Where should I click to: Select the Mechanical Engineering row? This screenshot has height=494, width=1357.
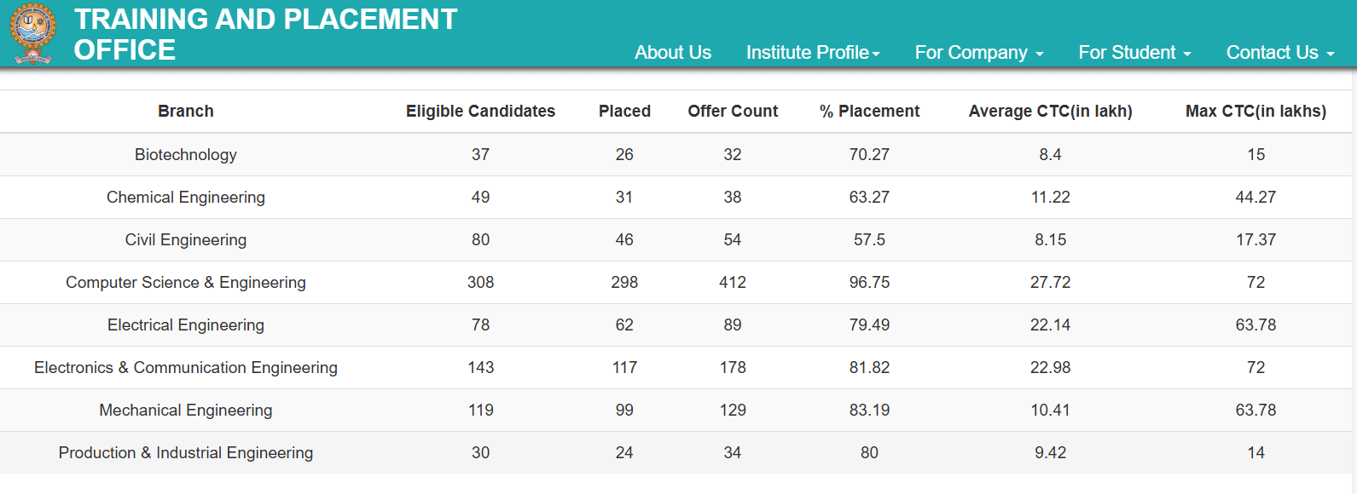click(186, 410)
